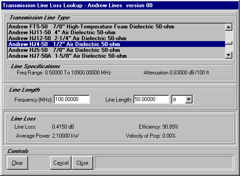Select Andrew HJ11-50 4" Air Dielectric line
This screenshot has height=176, width=240.
(x=116, y=32)
